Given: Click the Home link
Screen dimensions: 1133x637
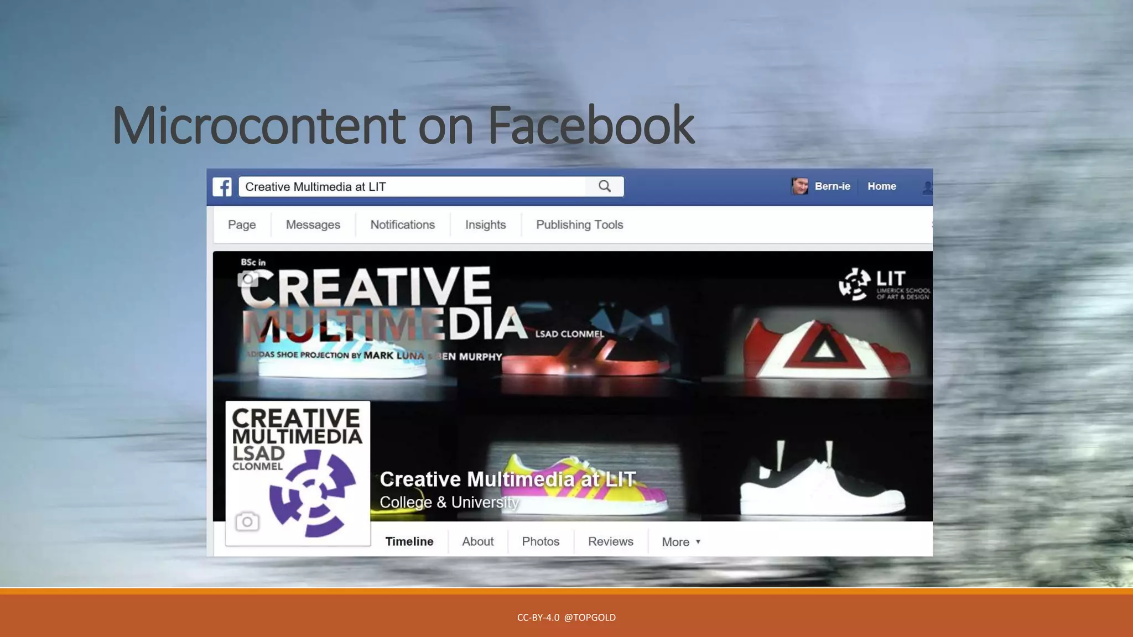Looking at the screenshot, I should coord(882,186).
